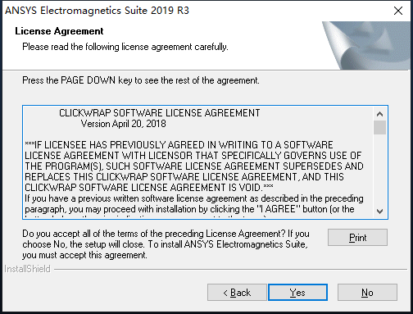Image resolution: width=413 pixels, height=314 pixels.
Task: Click the scrollbar track below the thumb
Action: point(379,170)
